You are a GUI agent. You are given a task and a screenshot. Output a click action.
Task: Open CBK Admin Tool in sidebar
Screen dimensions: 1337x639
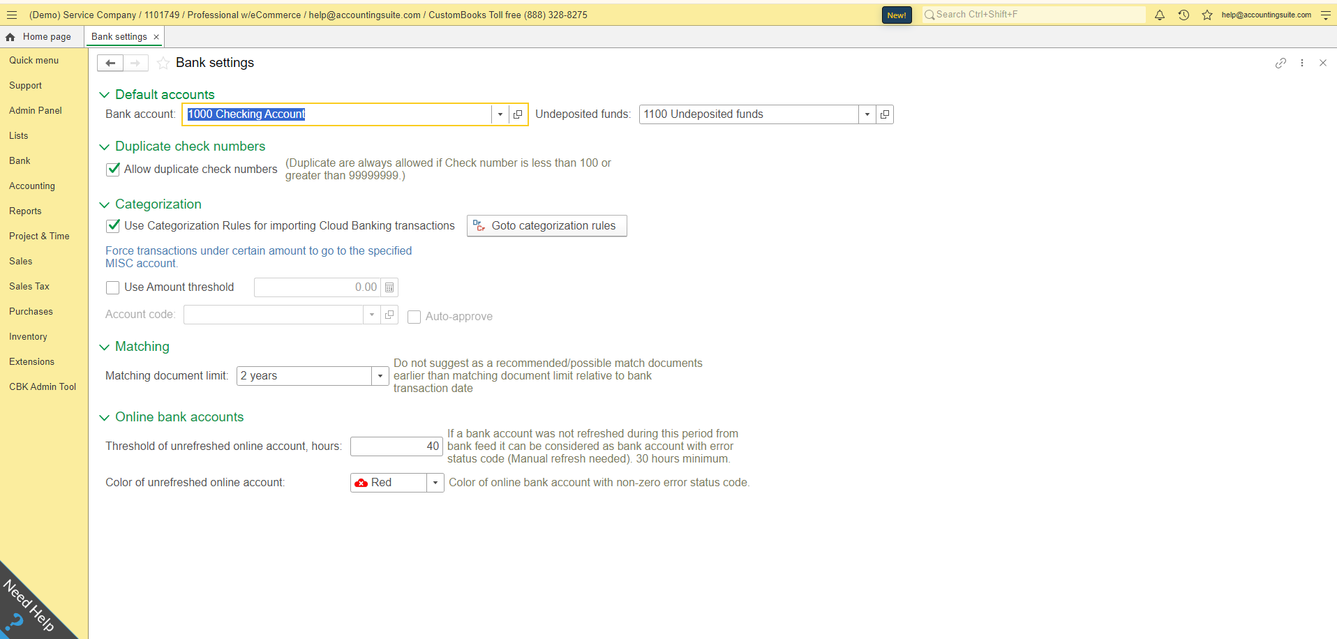(43, 387)
